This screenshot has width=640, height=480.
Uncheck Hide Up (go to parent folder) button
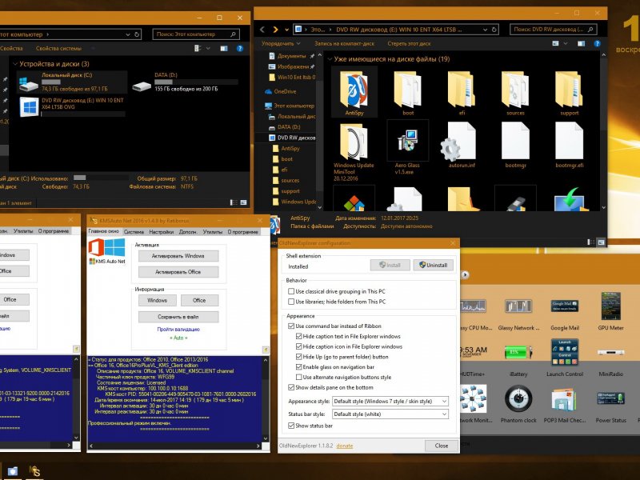(x=298, y=357)
